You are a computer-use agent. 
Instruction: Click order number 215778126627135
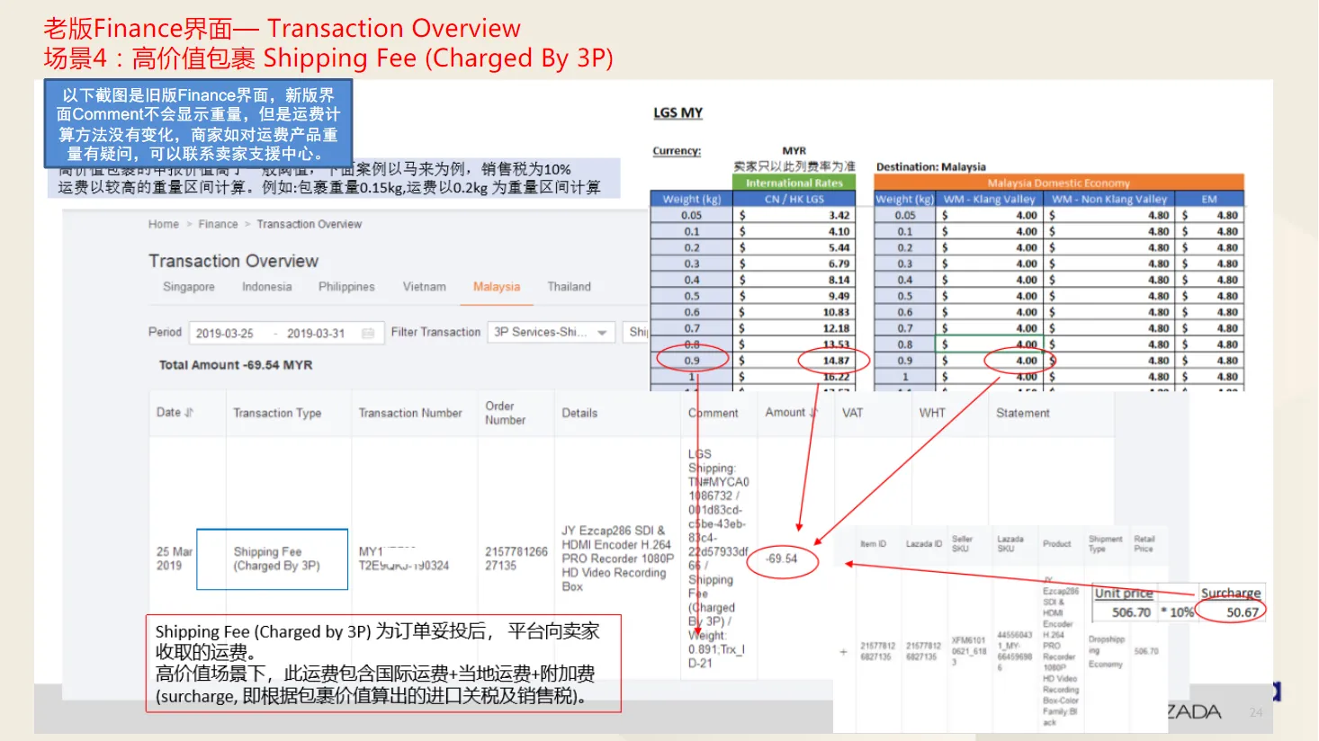coord(515,558)
